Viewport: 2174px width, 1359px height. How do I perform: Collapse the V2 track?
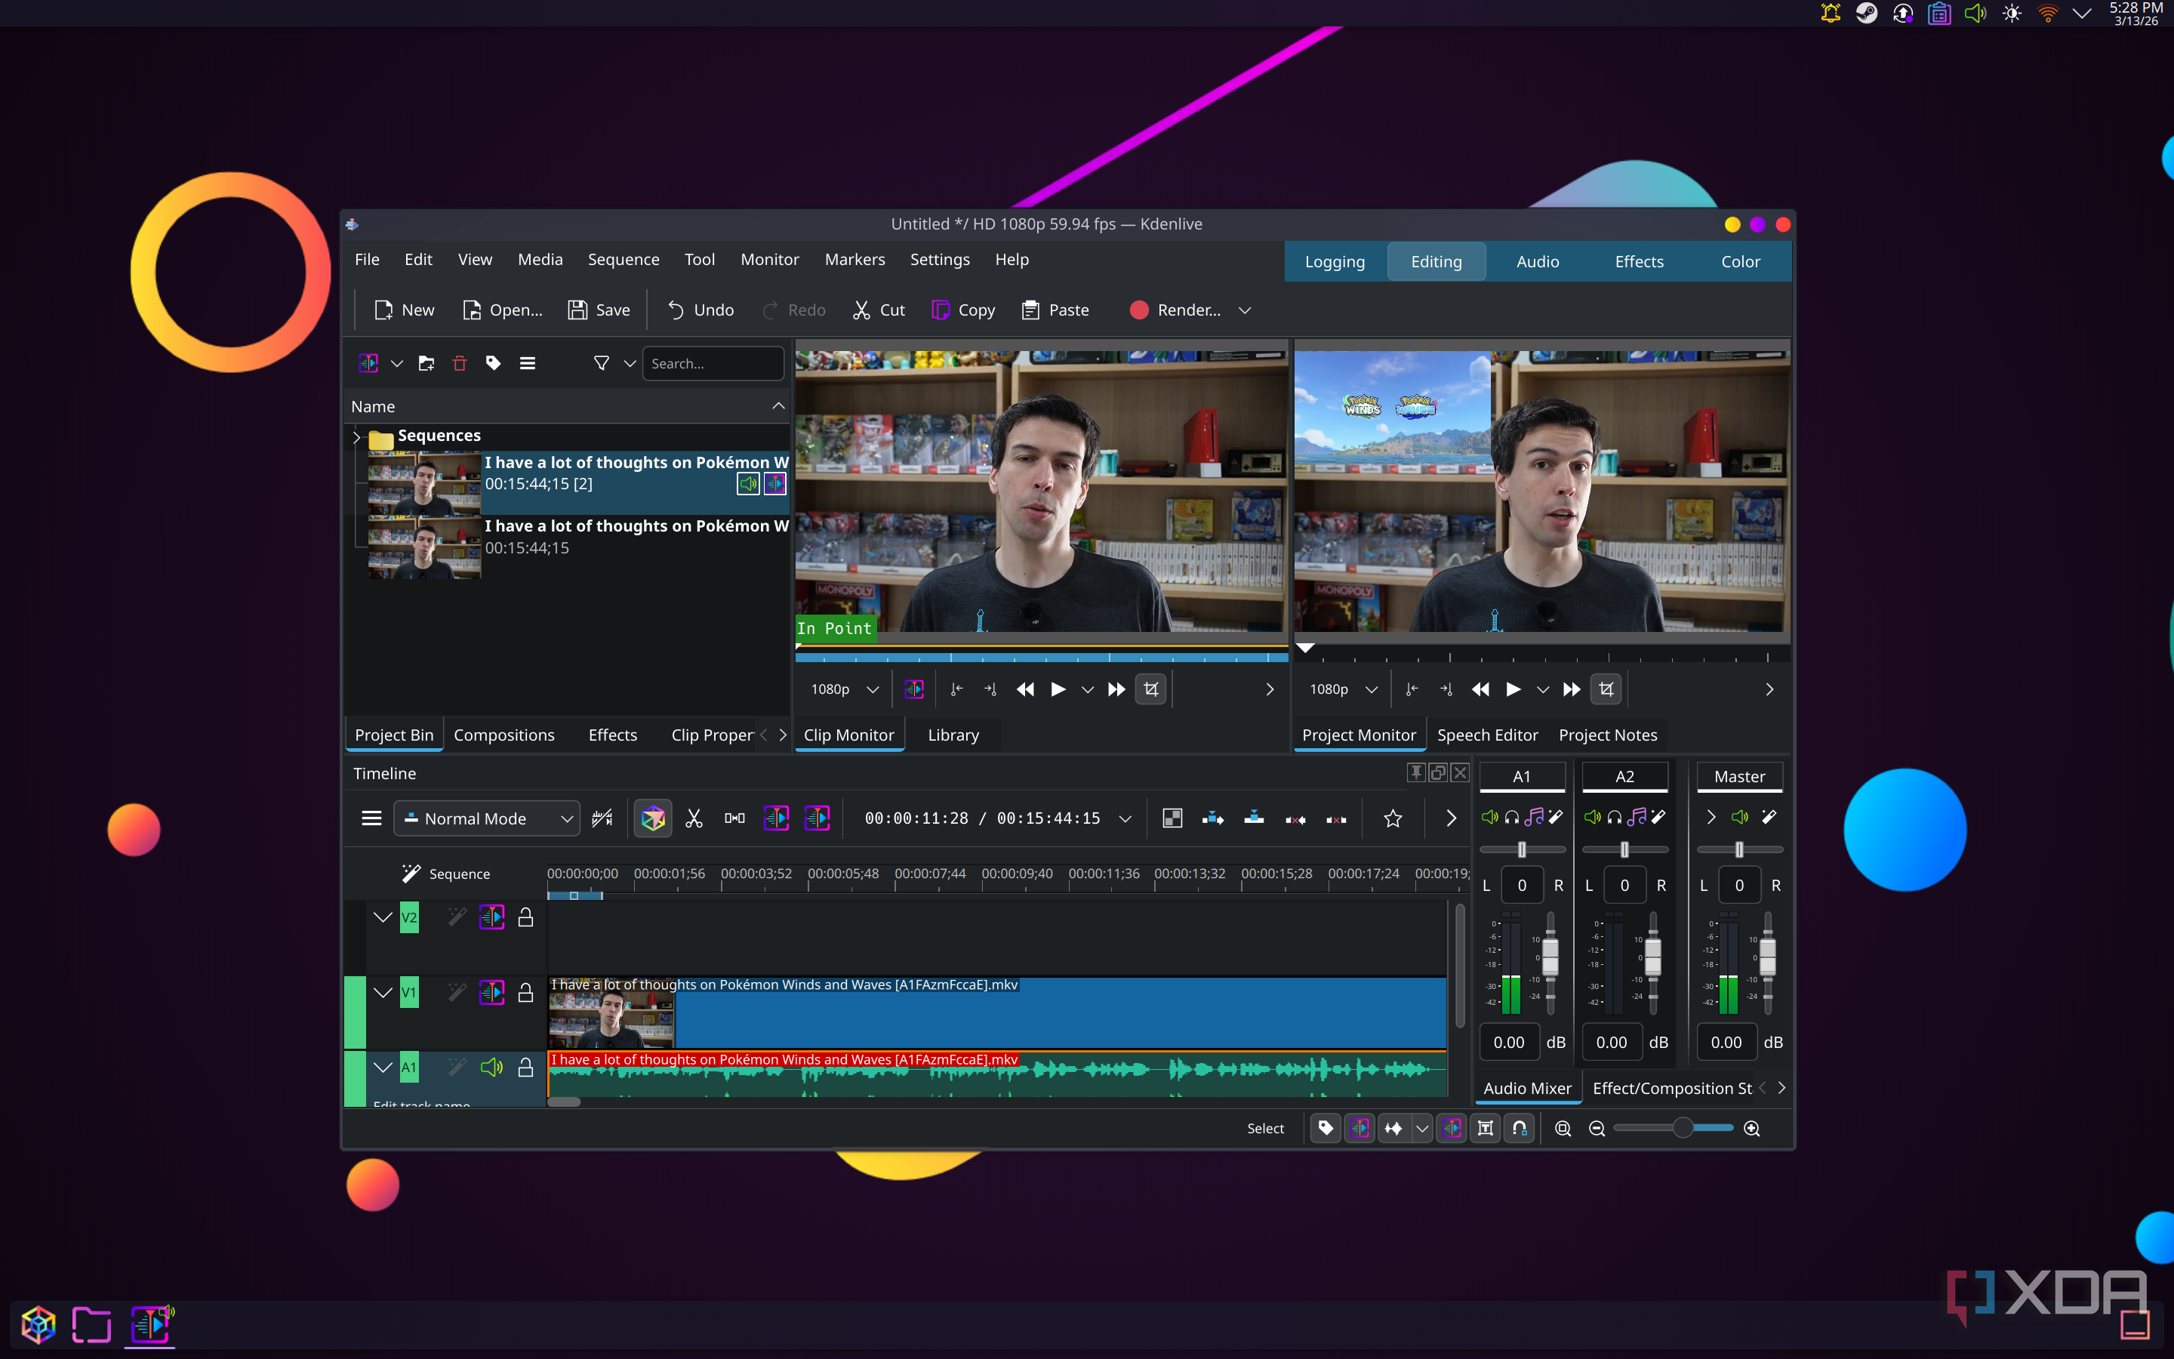point(383,917)
